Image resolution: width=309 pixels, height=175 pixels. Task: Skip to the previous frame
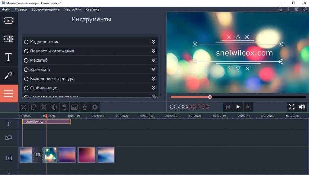click(228, 107)
